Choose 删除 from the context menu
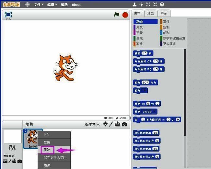The width and height of the screenshot is (211, 169). pos(47,150)
